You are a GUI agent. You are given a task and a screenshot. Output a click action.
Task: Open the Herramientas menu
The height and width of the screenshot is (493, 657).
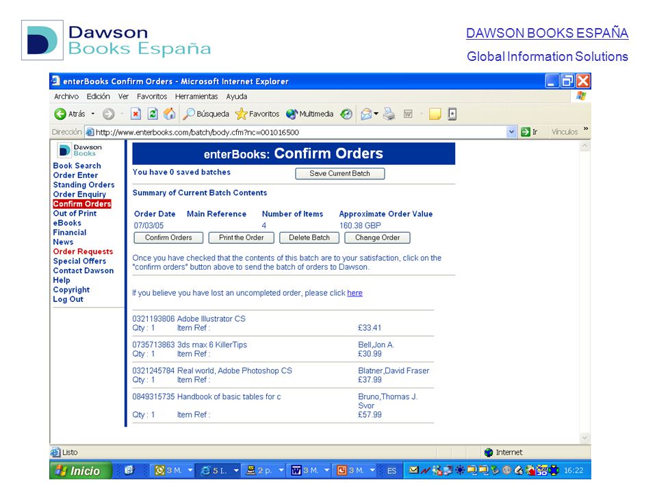coord(196,97)
